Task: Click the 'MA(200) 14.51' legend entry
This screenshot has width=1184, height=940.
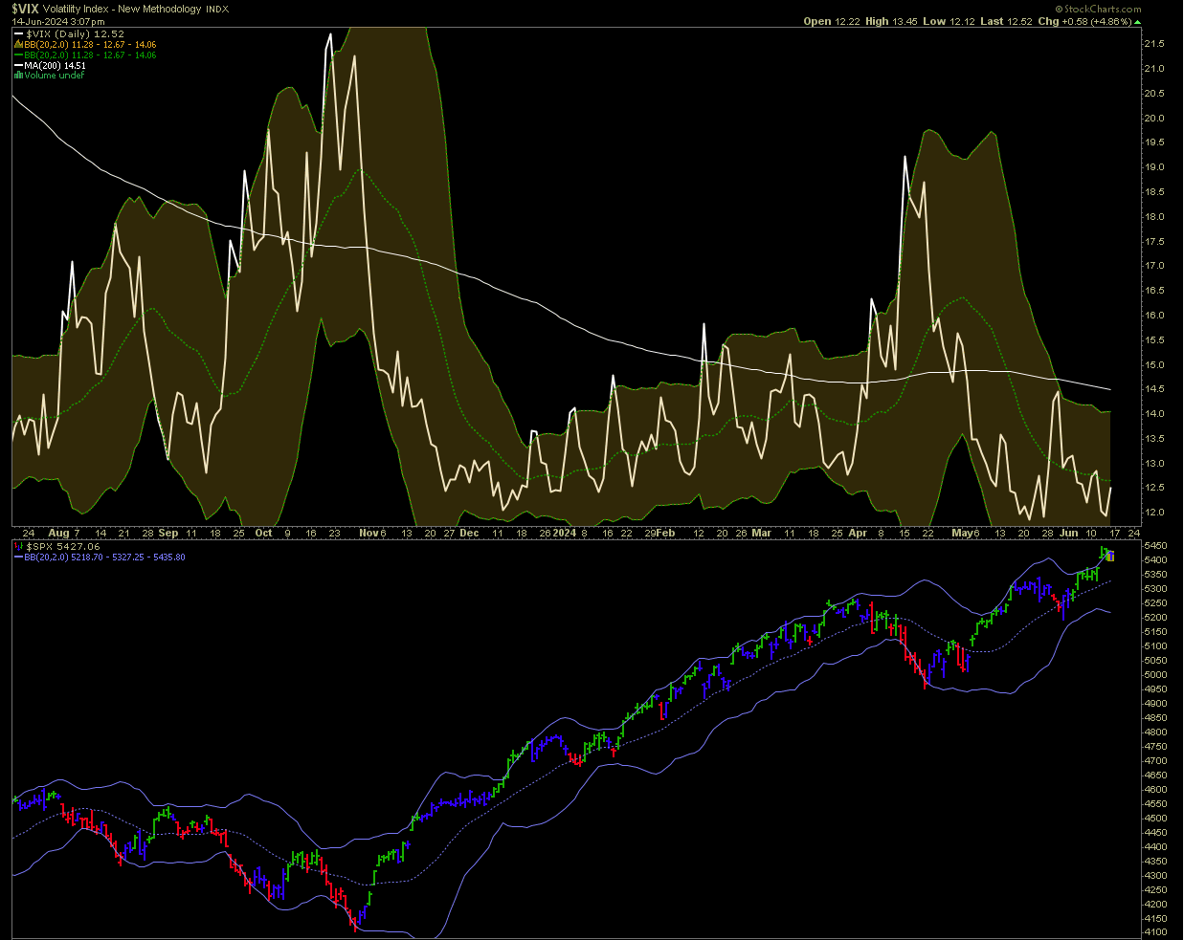Action: pyautogui.click(x=56, y=66)
